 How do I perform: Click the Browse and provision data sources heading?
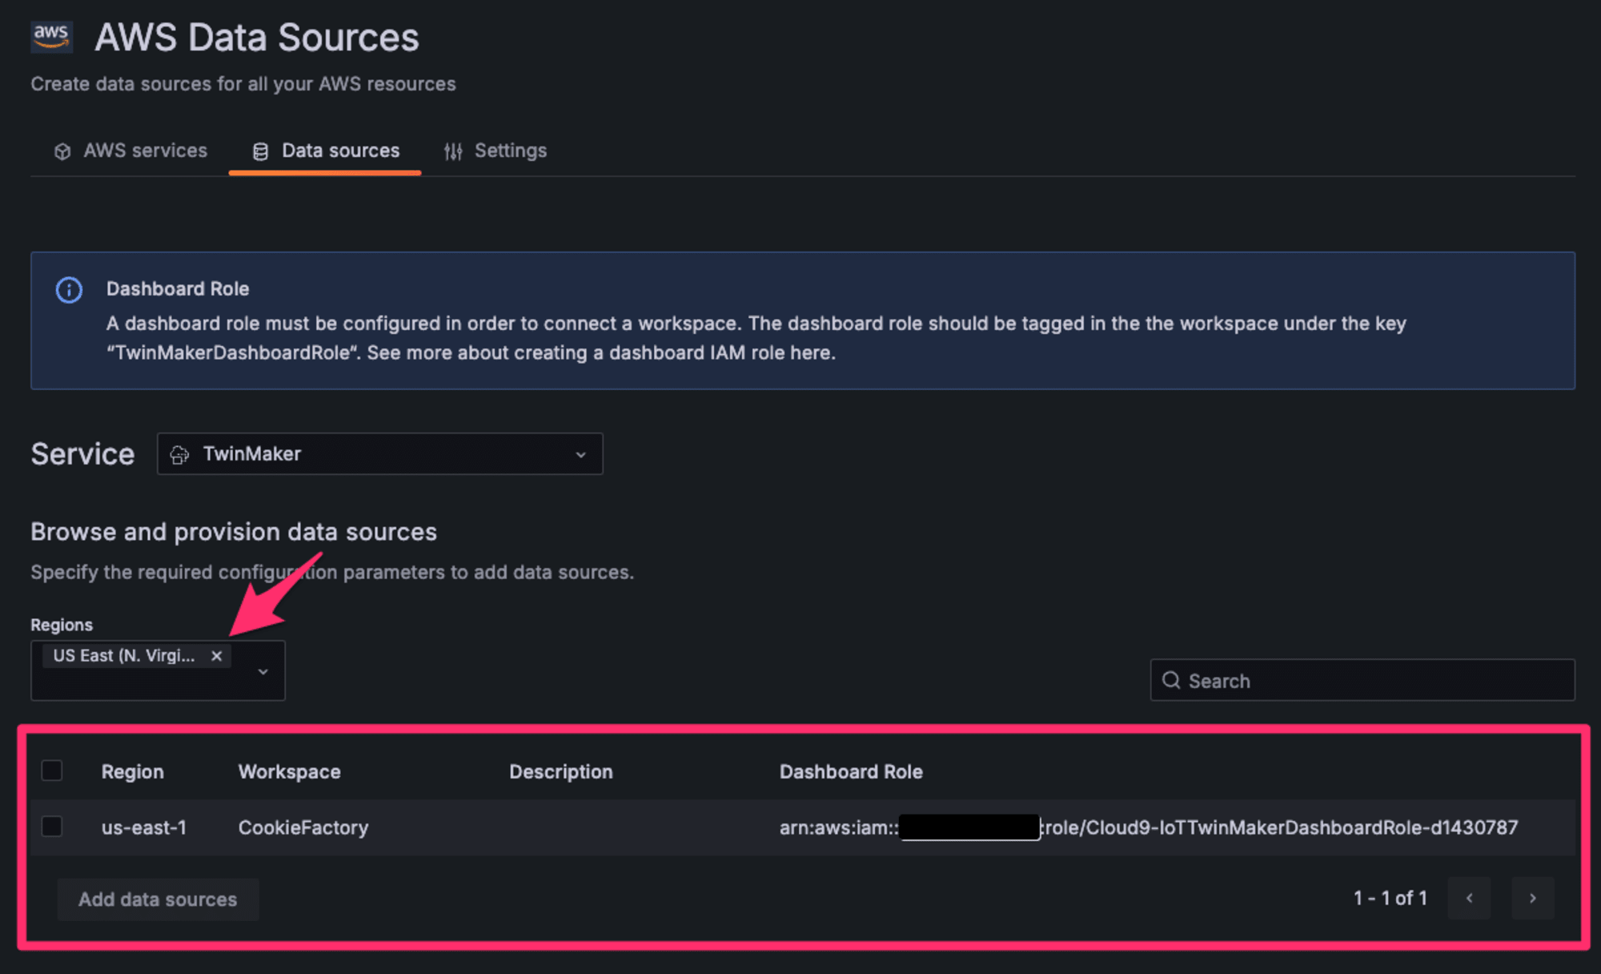point(234,532)
